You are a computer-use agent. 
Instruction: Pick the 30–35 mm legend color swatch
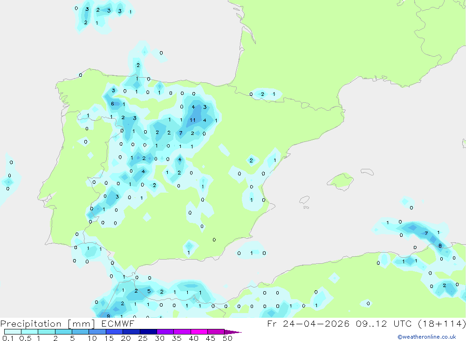[165, 332]
